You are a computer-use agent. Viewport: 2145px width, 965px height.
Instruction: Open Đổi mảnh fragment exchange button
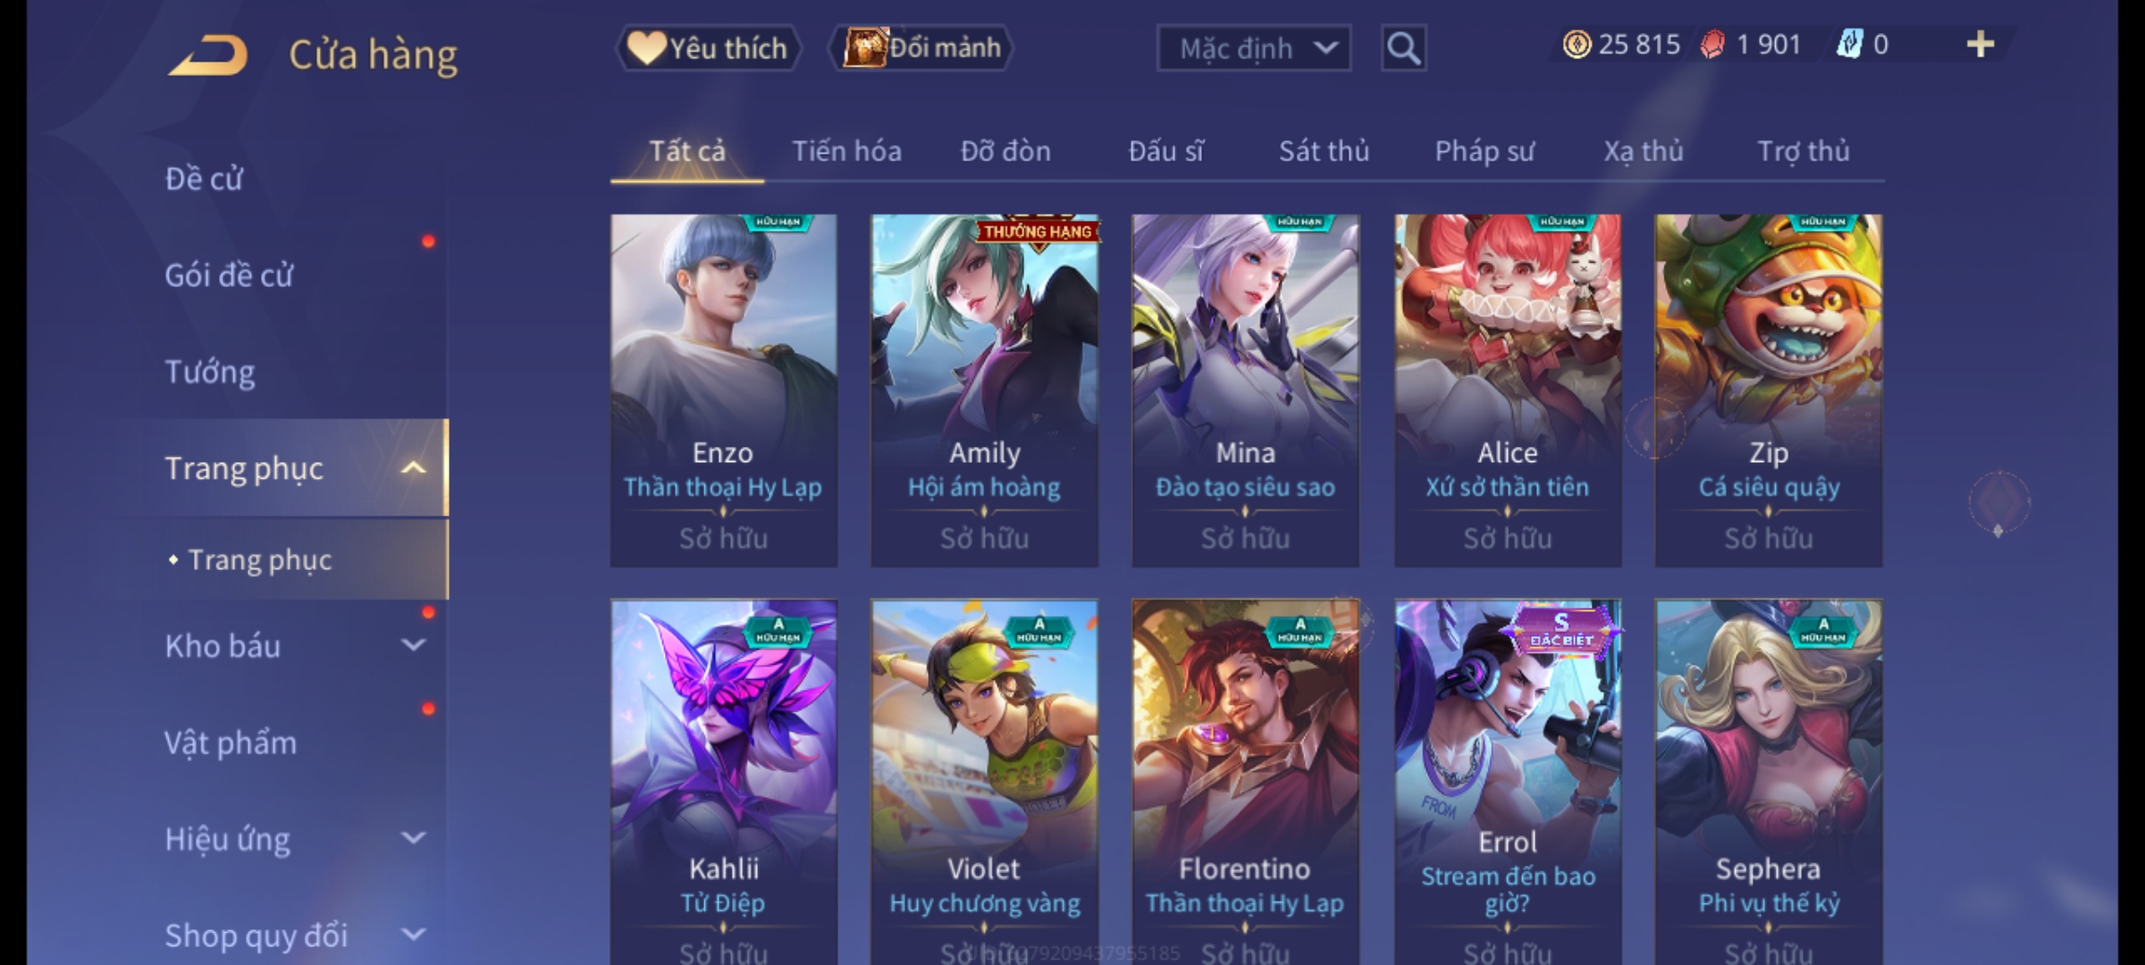[922, 48]
